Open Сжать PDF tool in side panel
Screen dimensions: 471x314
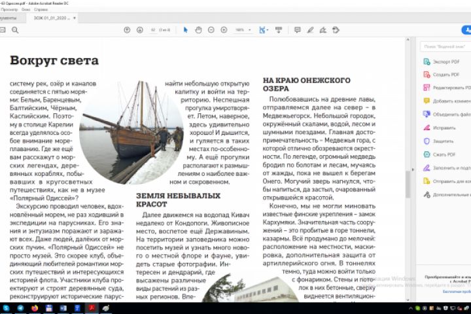tap(440, 154)
